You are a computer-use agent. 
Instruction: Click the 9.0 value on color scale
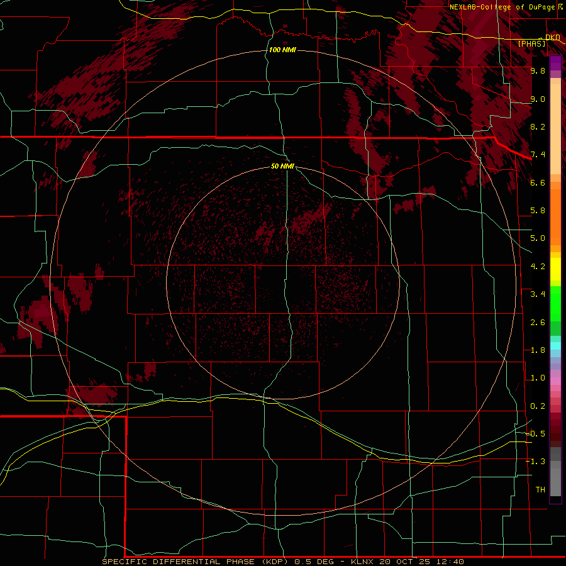pyautogui.click(x=538, y=99)
